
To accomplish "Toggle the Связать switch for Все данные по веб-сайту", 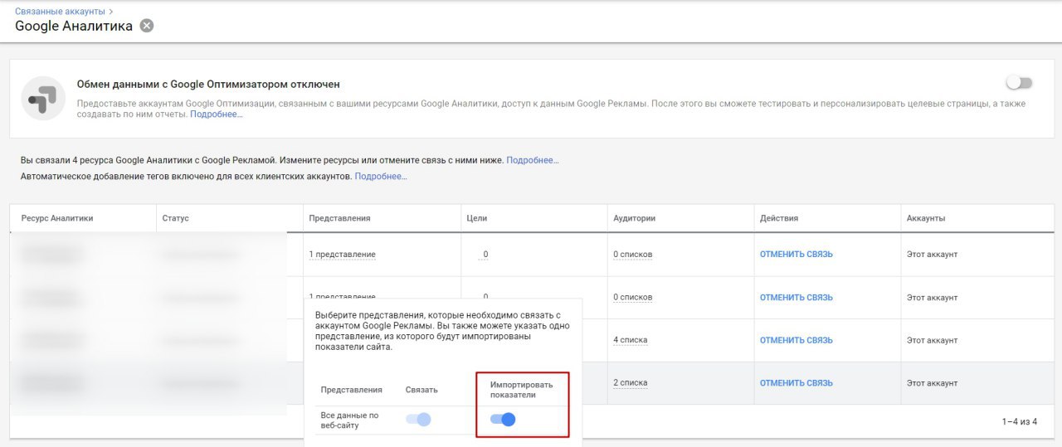I will tap(418, 420).
